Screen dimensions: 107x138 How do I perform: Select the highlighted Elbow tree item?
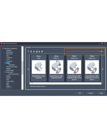(8, 63)
